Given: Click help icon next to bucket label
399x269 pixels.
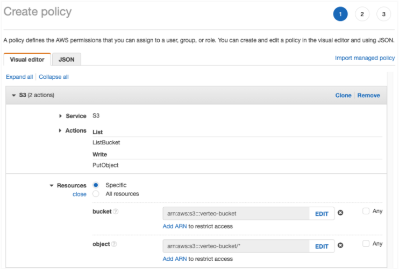Looking at the screenshot, I should [x=116, y=212].
